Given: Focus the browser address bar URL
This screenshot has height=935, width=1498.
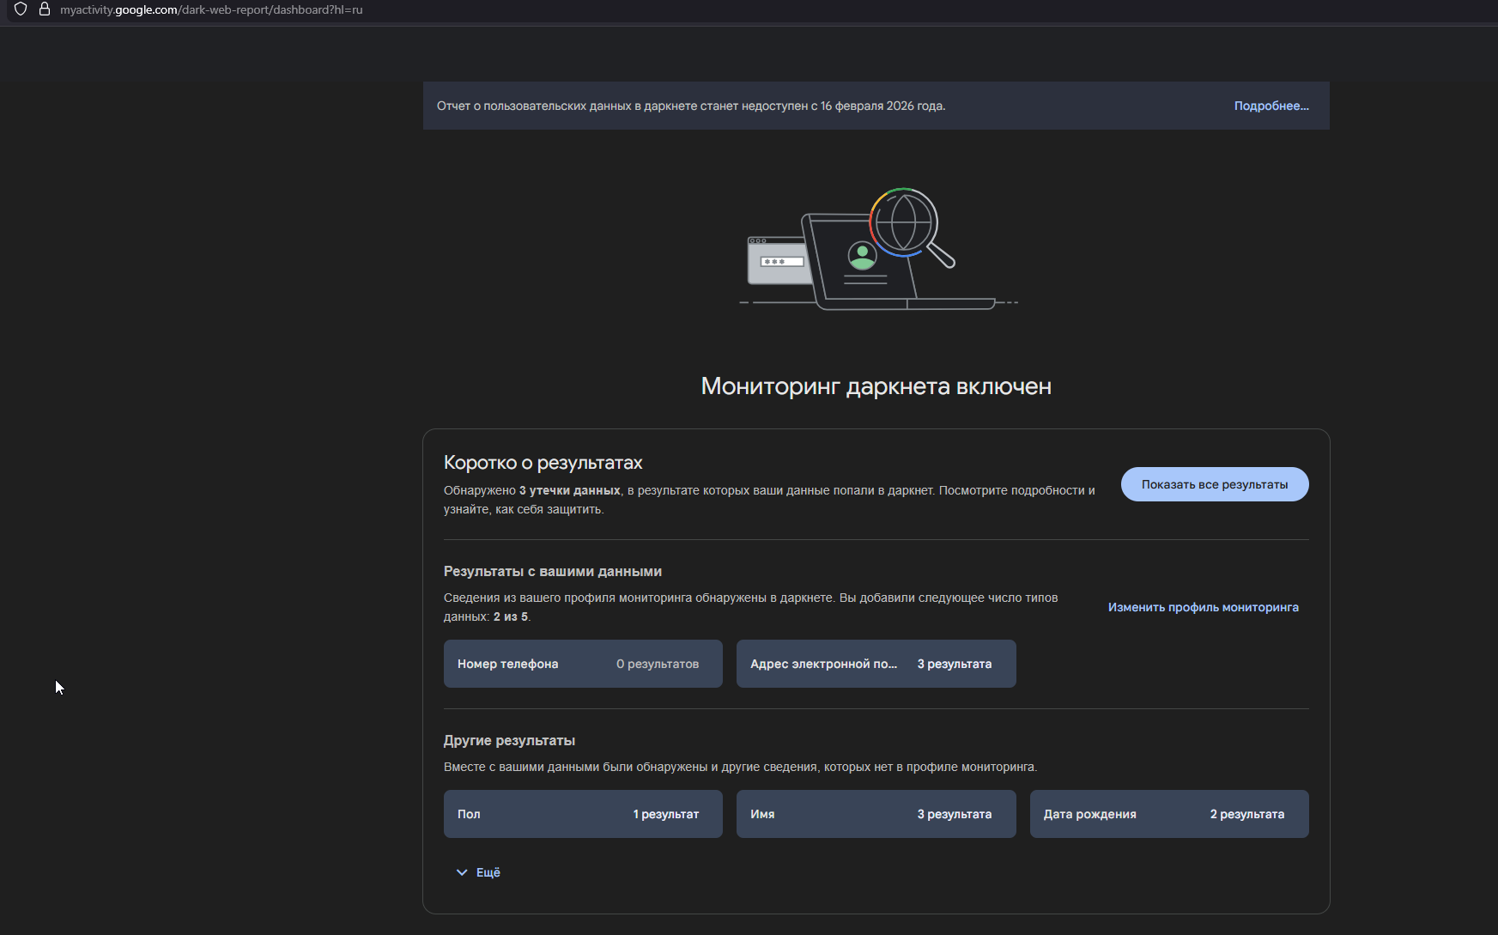Looking at the screenshot, I should point(211,10).
